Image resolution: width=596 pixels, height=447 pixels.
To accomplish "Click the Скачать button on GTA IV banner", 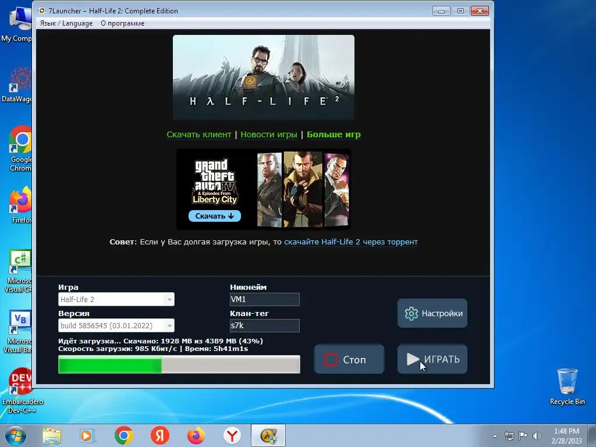I will 214,216.
